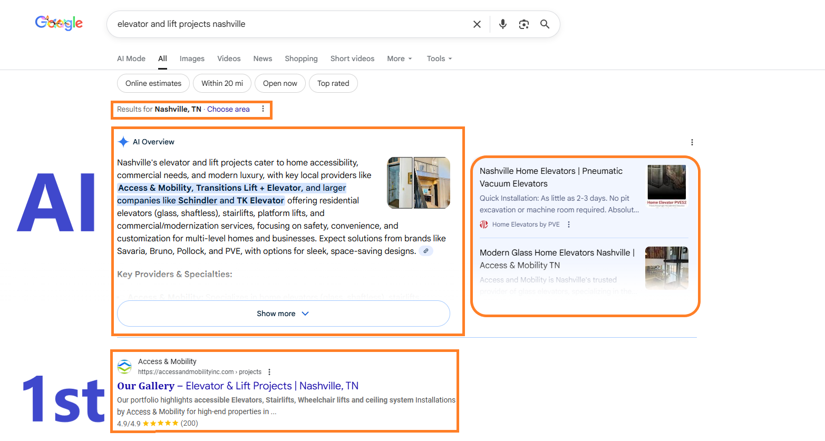The width and height of the screenshot is (825, 441).
Task: Click the highlighted "Schindler and TK Elevator" text
Action: [x=231, y=200]
